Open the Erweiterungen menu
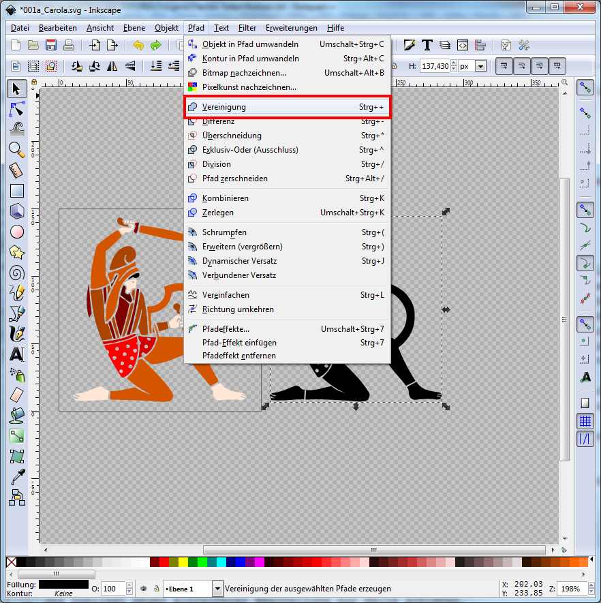601x603 pixels. 292,28
